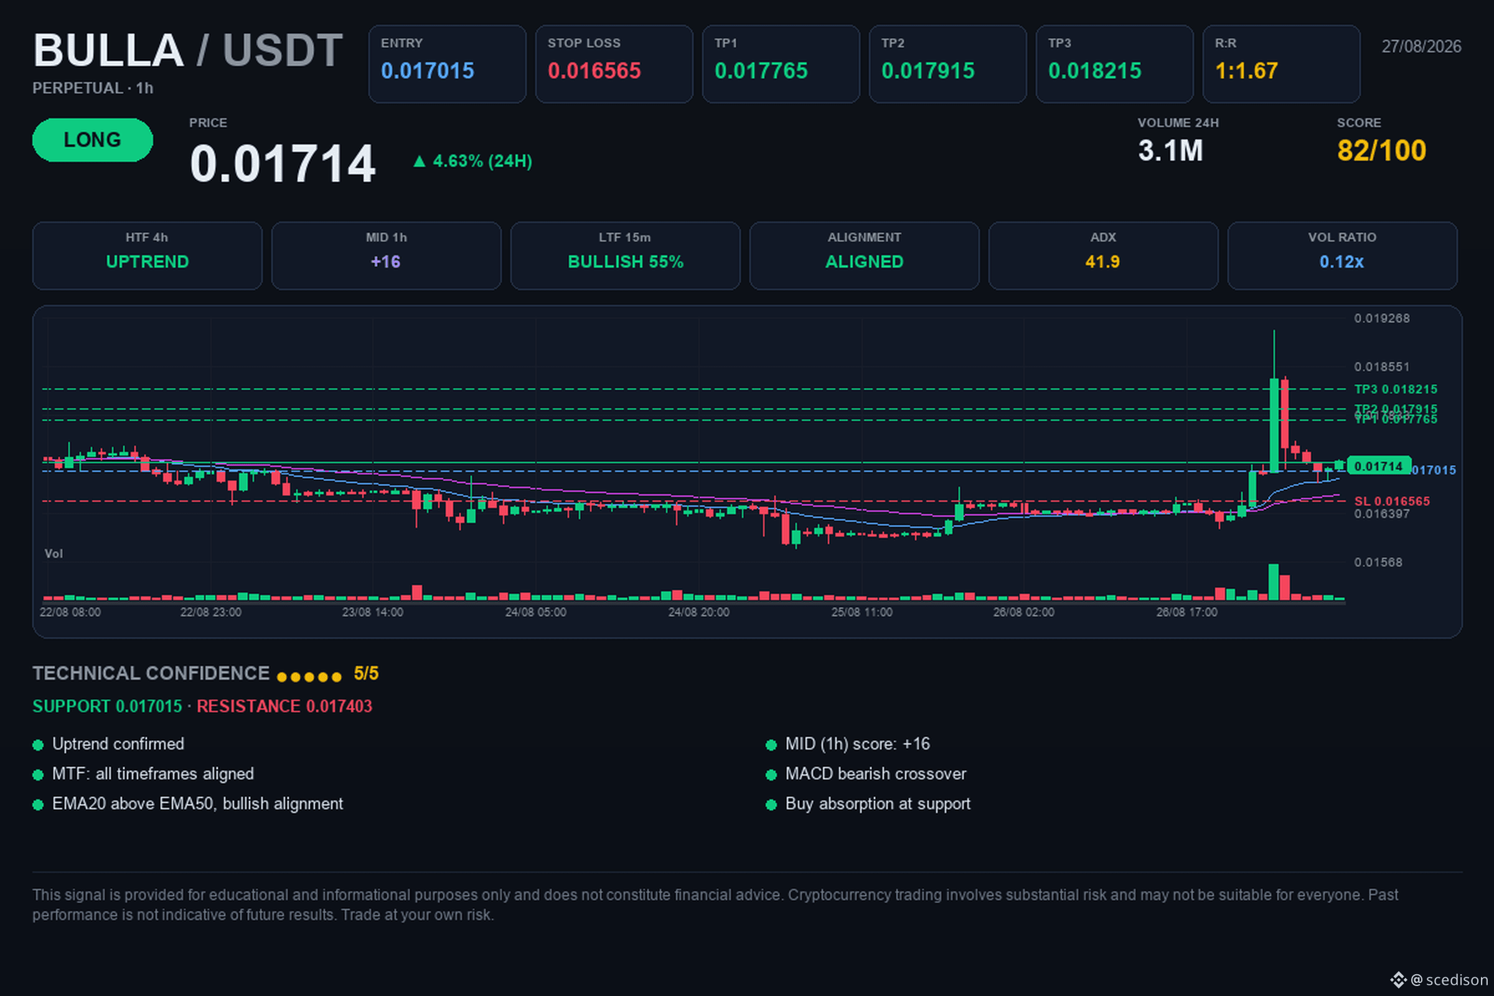Click the 0.01568 price axis label
The width and height of the screenshot is (1494, 996).
(1378, 562)
